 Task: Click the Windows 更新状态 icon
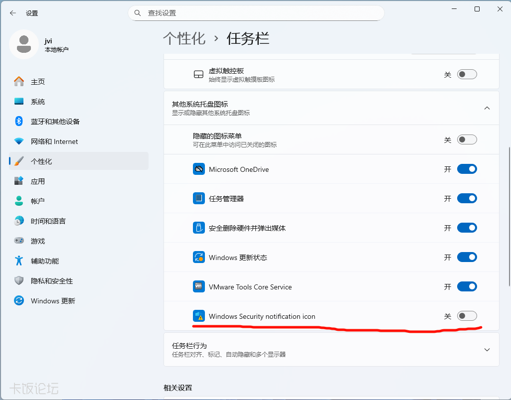(x=199, y=258)
